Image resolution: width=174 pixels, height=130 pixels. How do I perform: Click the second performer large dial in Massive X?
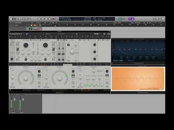60,78
